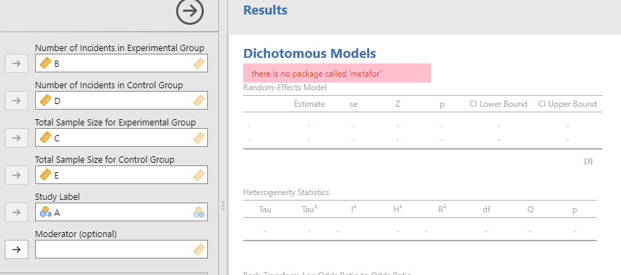
Task: Open footnote reference [3] under the table
Action: pos(588,161)
